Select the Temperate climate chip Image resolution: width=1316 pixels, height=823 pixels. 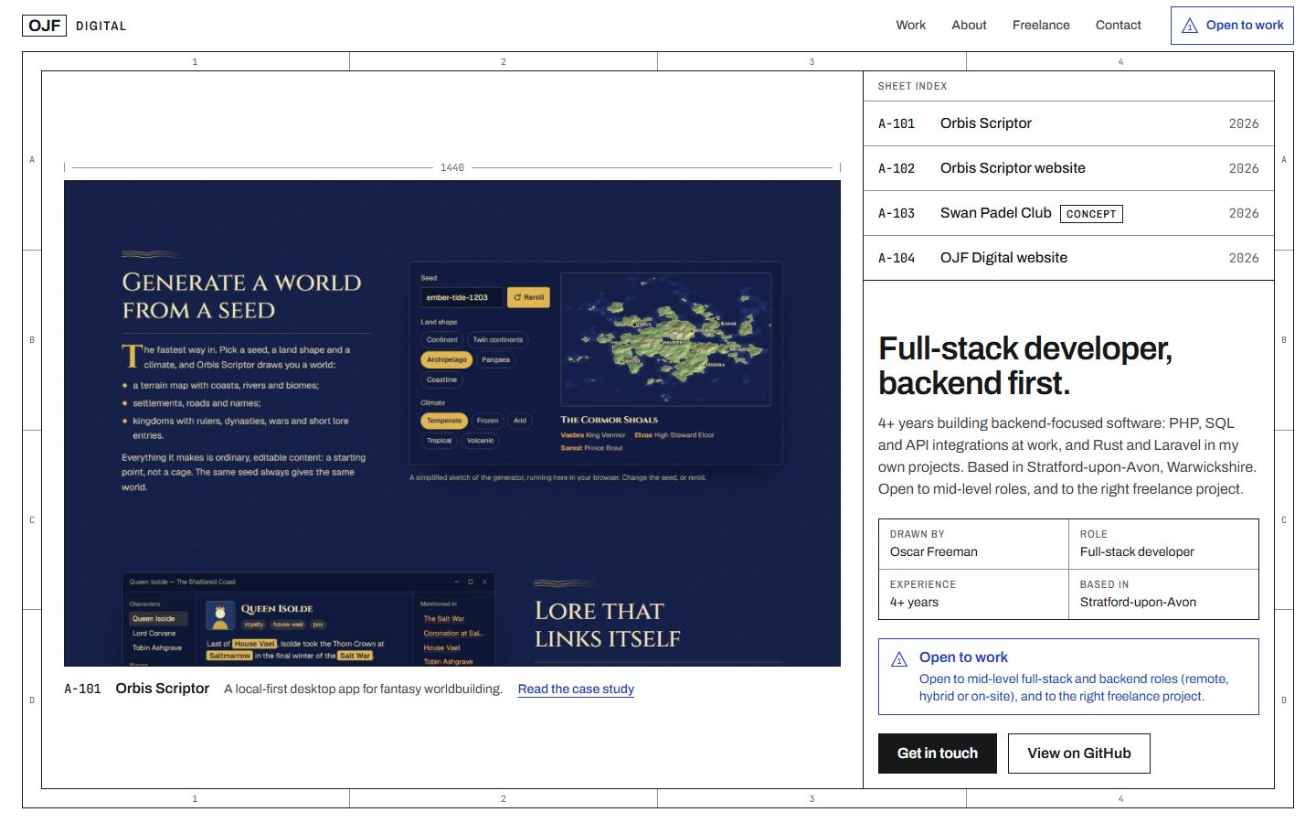[444, 421]
